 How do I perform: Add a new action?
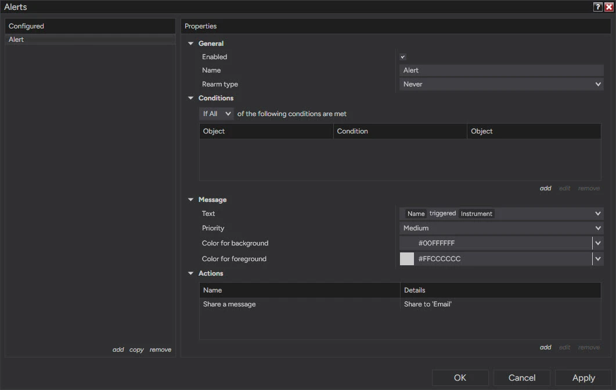(545, 347)
